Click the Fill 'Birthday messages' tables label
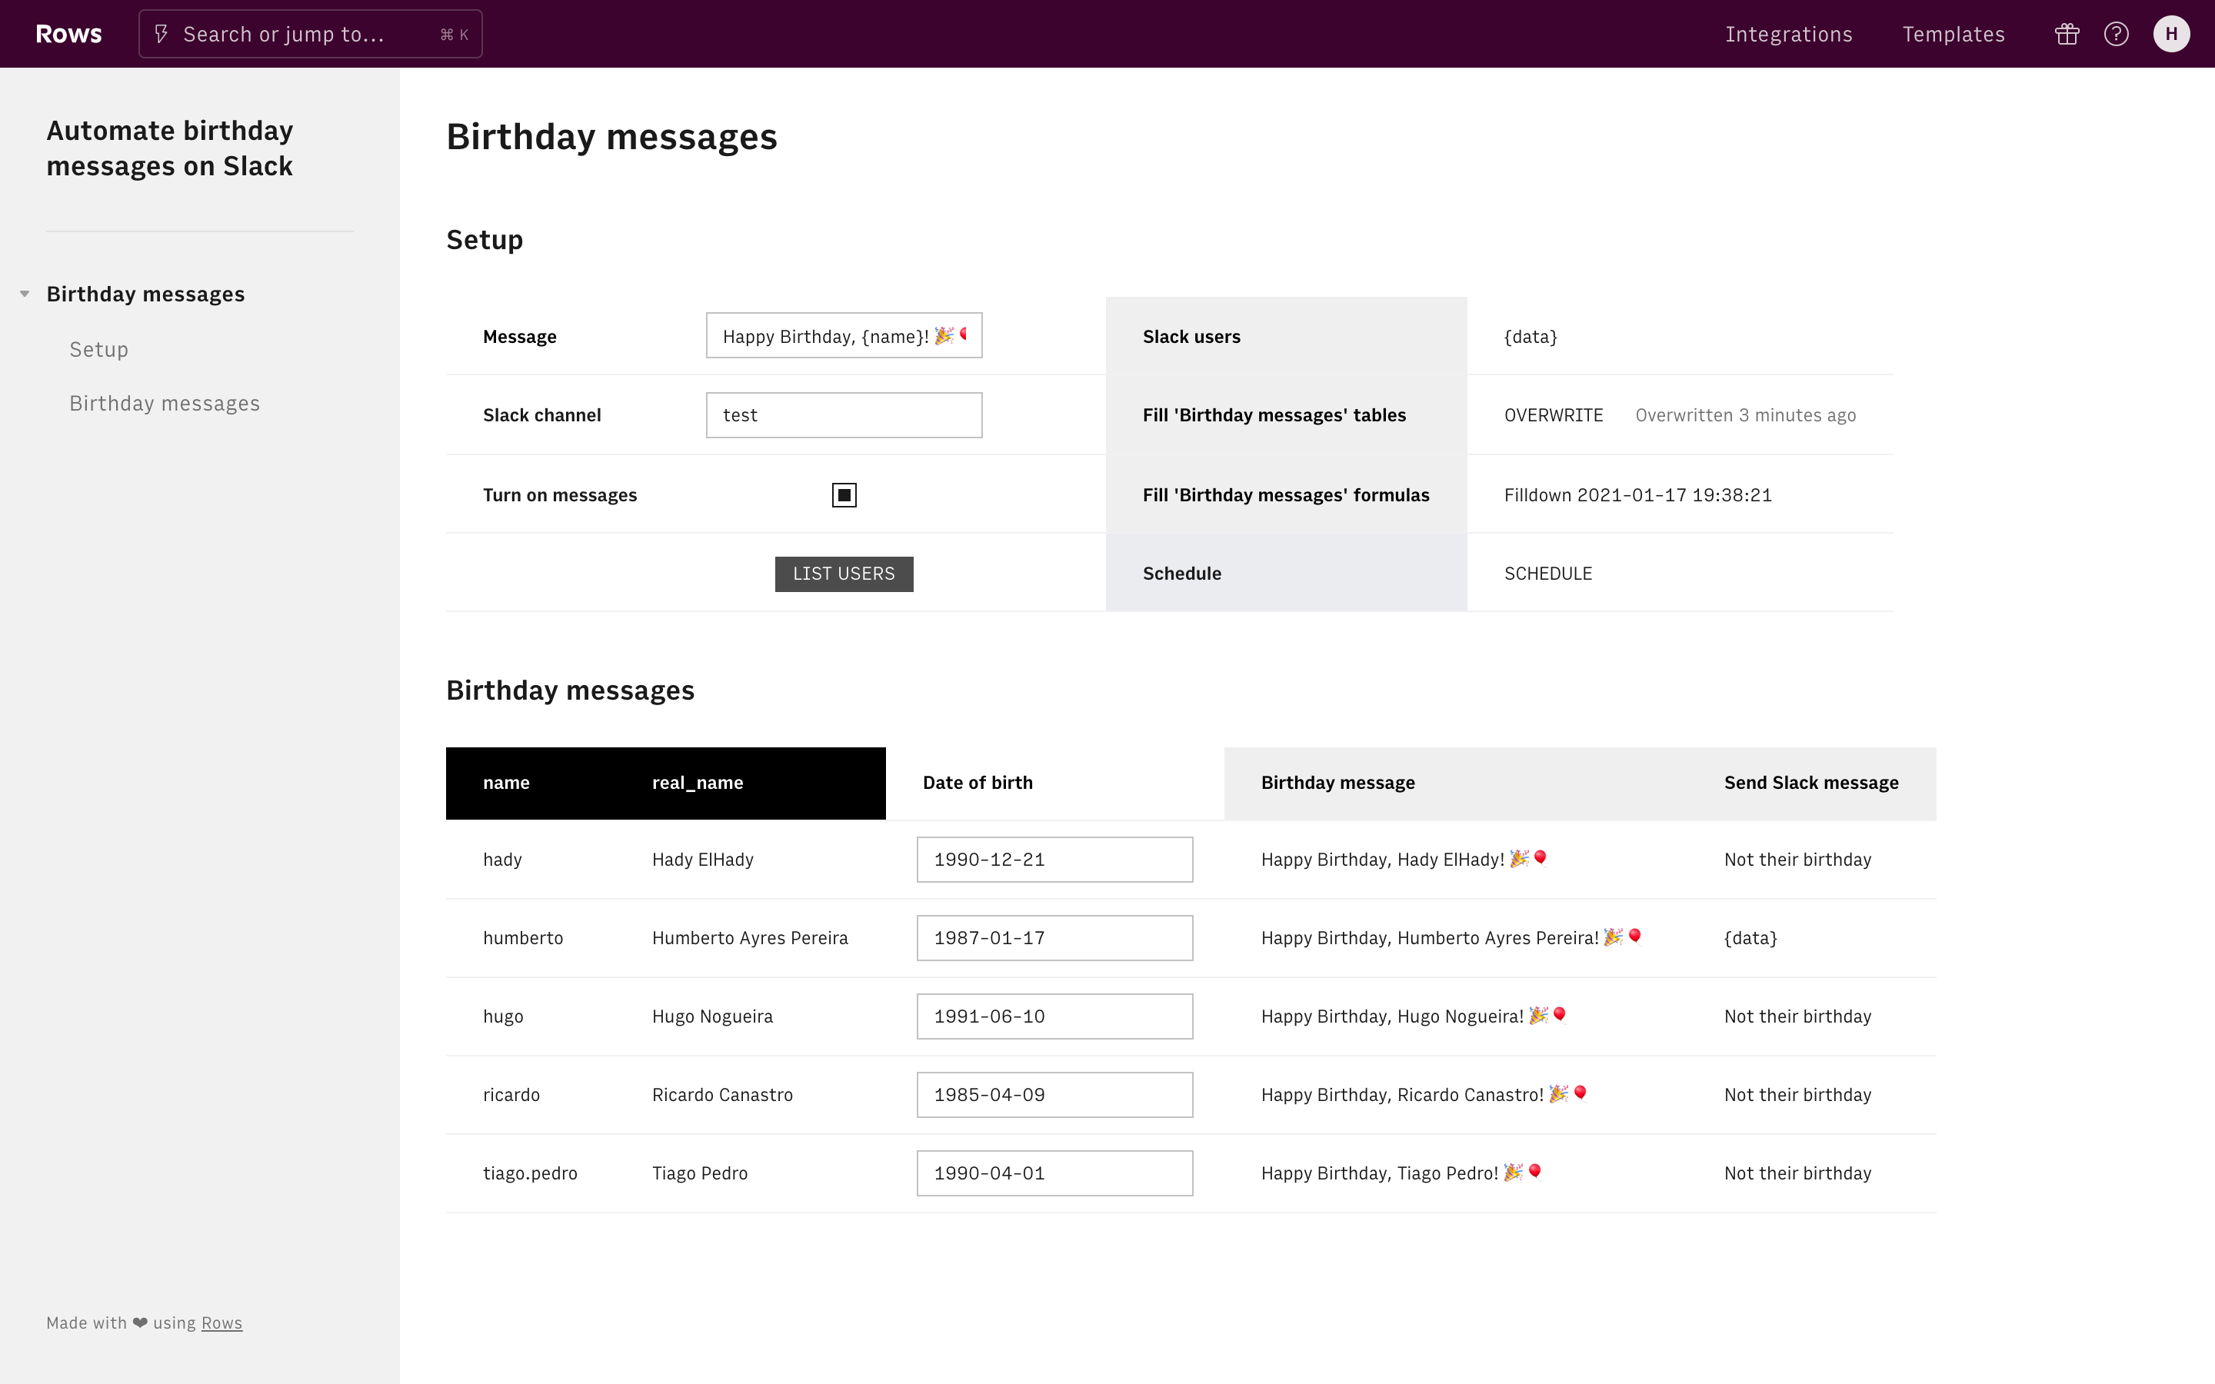Viewport: 2215px width, 1384px height. coord(1274,415)
